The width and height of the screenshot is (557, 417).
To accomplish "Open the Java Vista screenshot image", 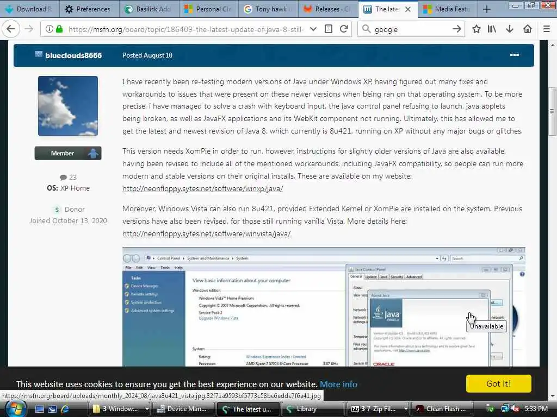I will click(324, 307).
